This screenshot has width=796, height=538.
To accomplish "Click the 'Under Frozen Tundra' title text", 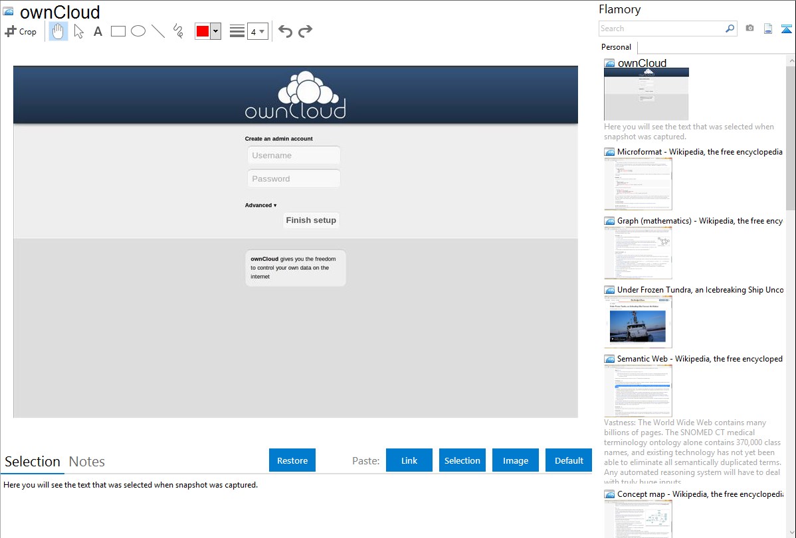I will click(700, 289).
